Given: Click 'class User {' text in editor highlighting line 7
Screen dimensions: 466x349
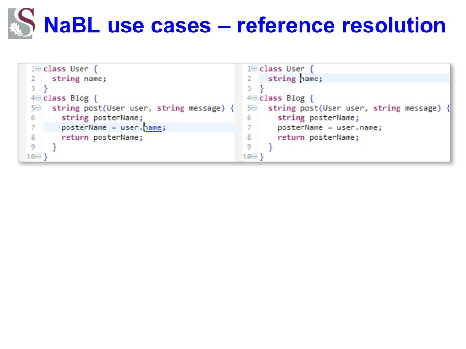Looking at the screenshot, I should (70, 69).
